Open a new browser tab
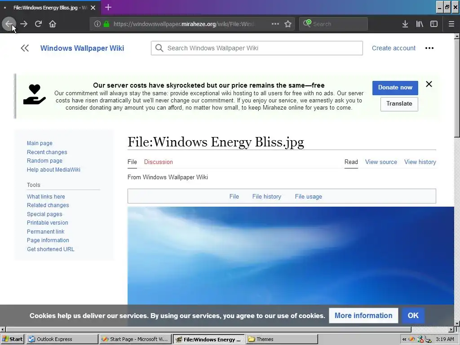The image size is (460, 345). point(108,7)
